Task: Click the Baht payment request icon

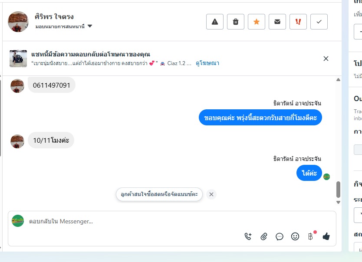Action: coord(310,236)
